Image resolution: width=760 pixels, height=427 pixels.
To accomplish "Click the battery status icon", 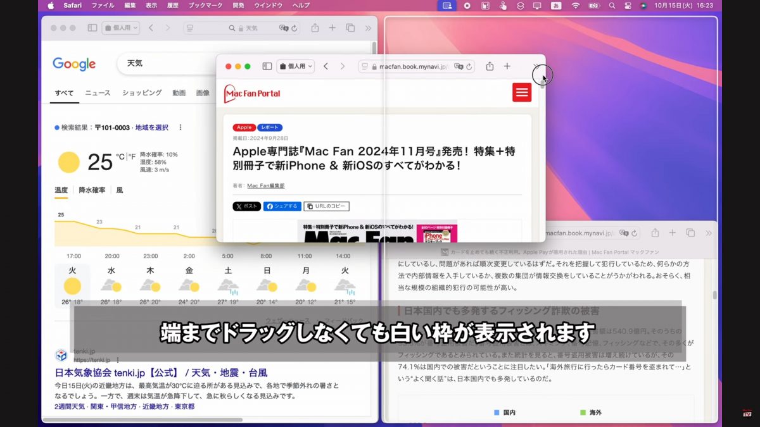I will coord(594,5).
